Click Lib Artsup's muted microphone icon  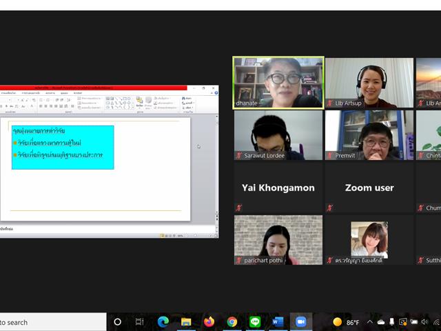[x=330, y=103]
